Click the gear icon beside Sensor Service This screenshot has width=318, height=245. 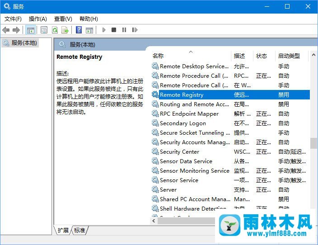[x=155, y=180]
